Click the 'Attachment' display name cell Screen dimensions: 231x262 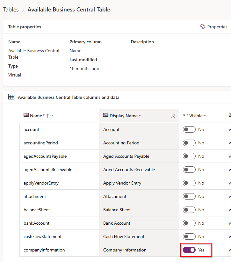click(x=139, y=196)
